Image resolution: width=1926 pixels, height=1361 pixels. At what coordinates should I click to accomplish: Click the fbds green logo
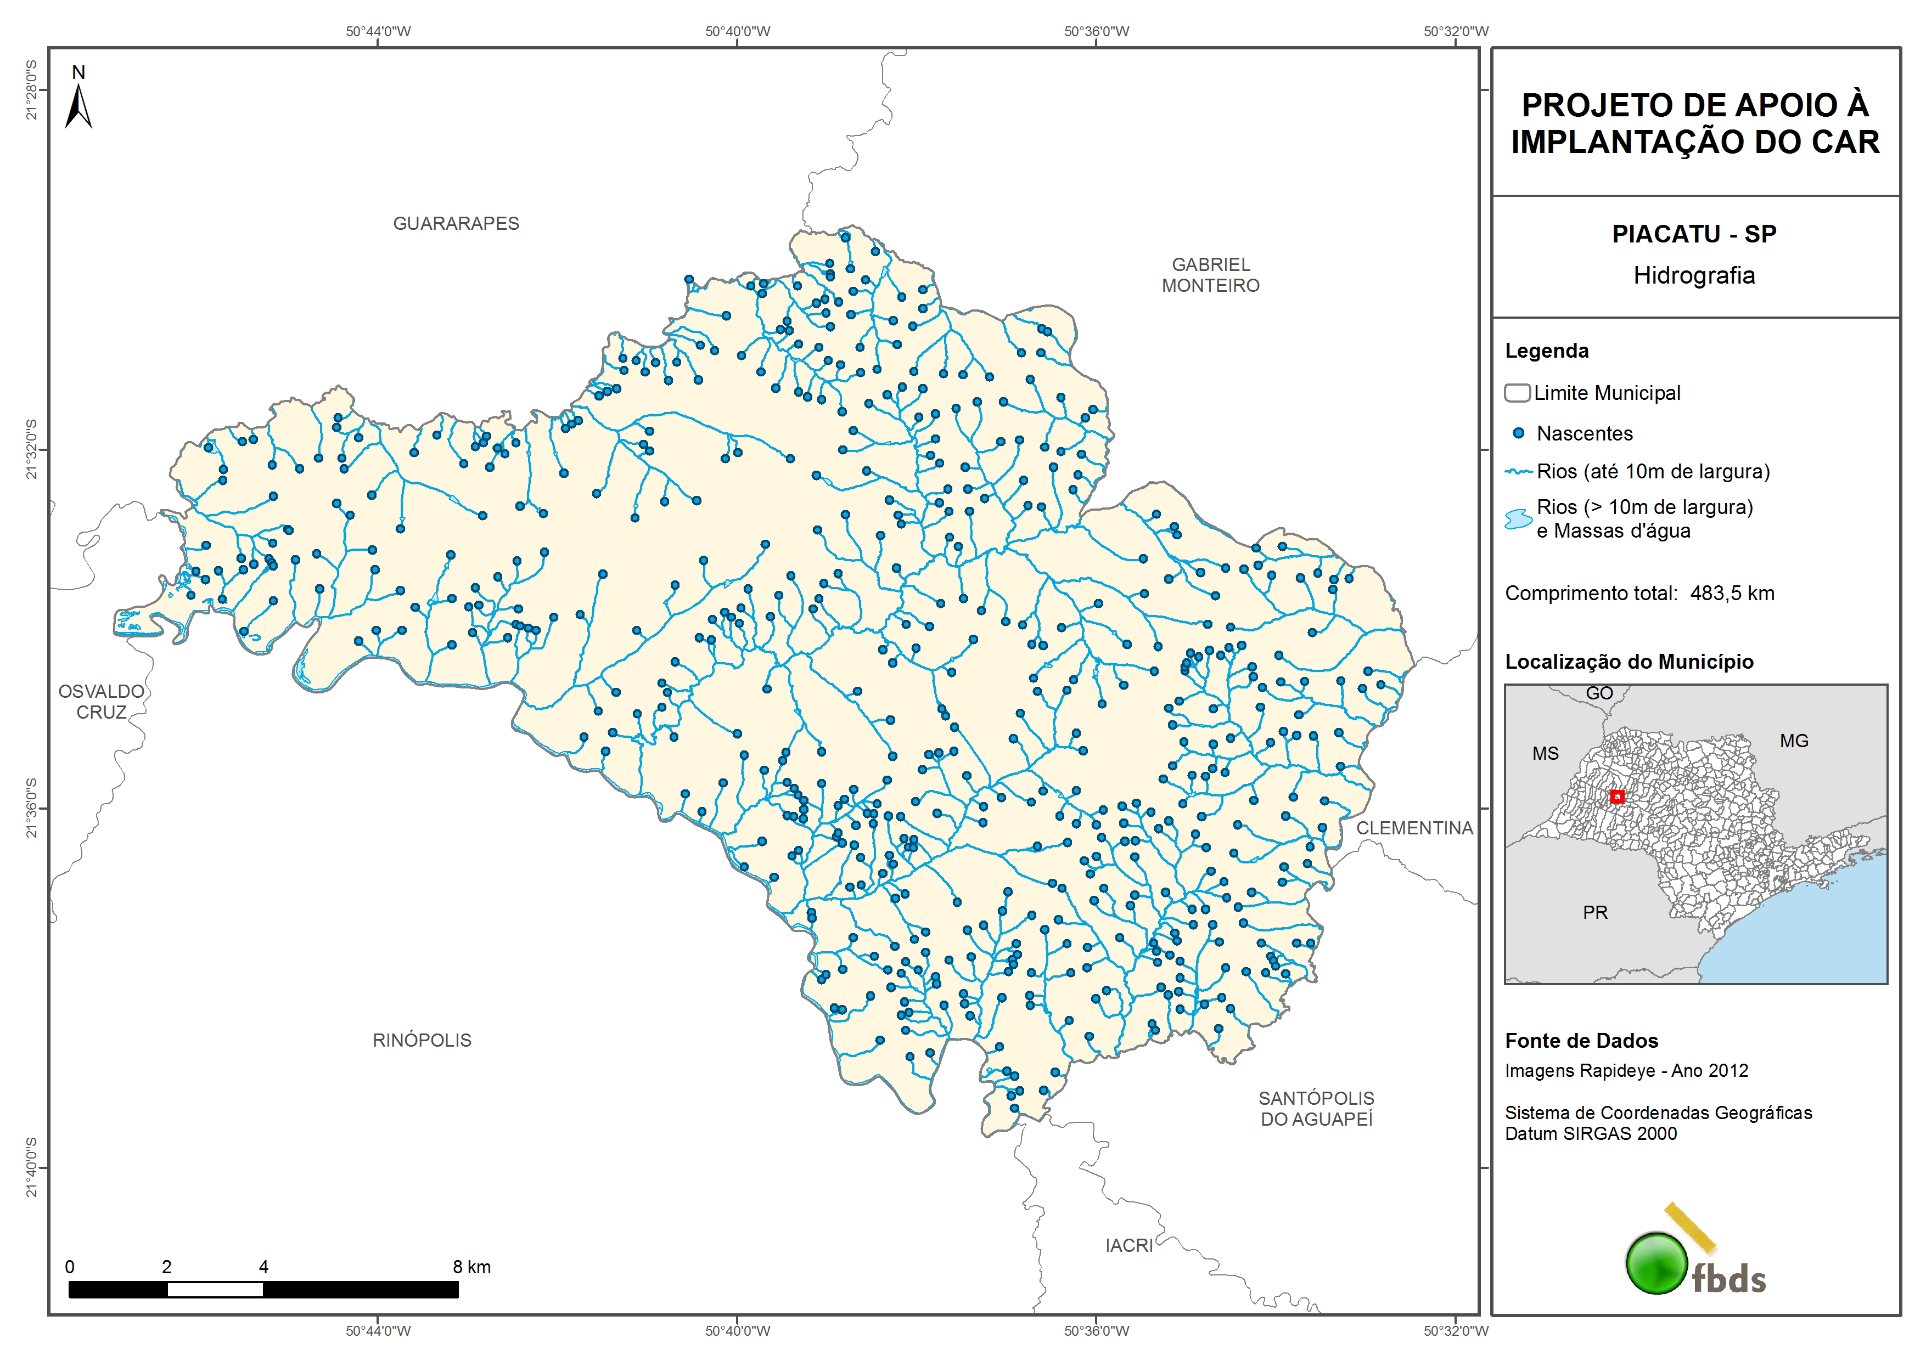[1657, 1263]
